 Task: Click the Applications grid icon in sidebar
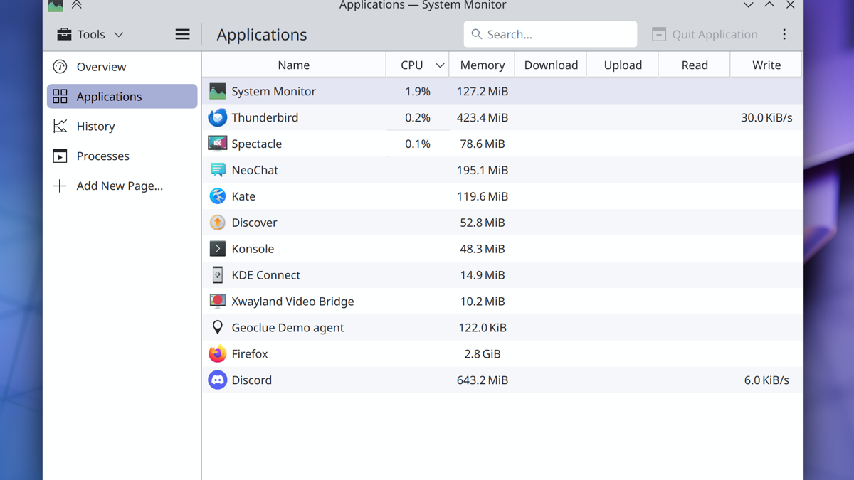click(x=60, y=97)
